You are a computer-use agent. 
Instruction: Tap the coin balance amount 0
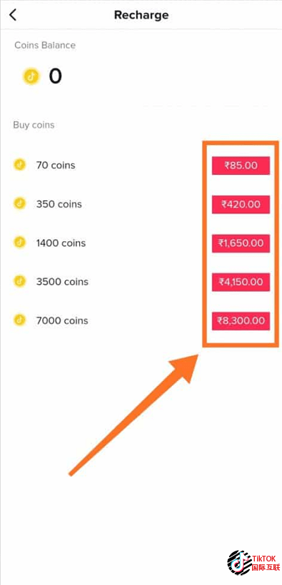point(55,76)
